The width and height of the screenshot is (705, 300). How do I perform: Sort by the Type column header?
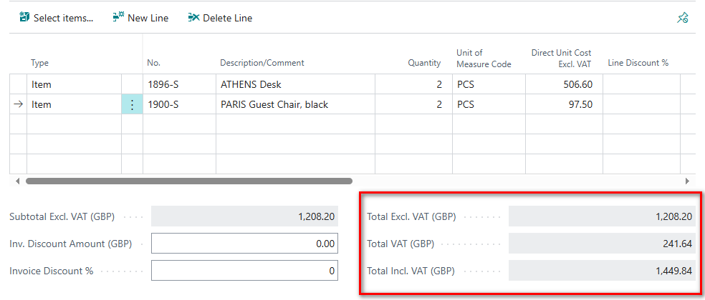pyautogui.click(x=40, y=63)
